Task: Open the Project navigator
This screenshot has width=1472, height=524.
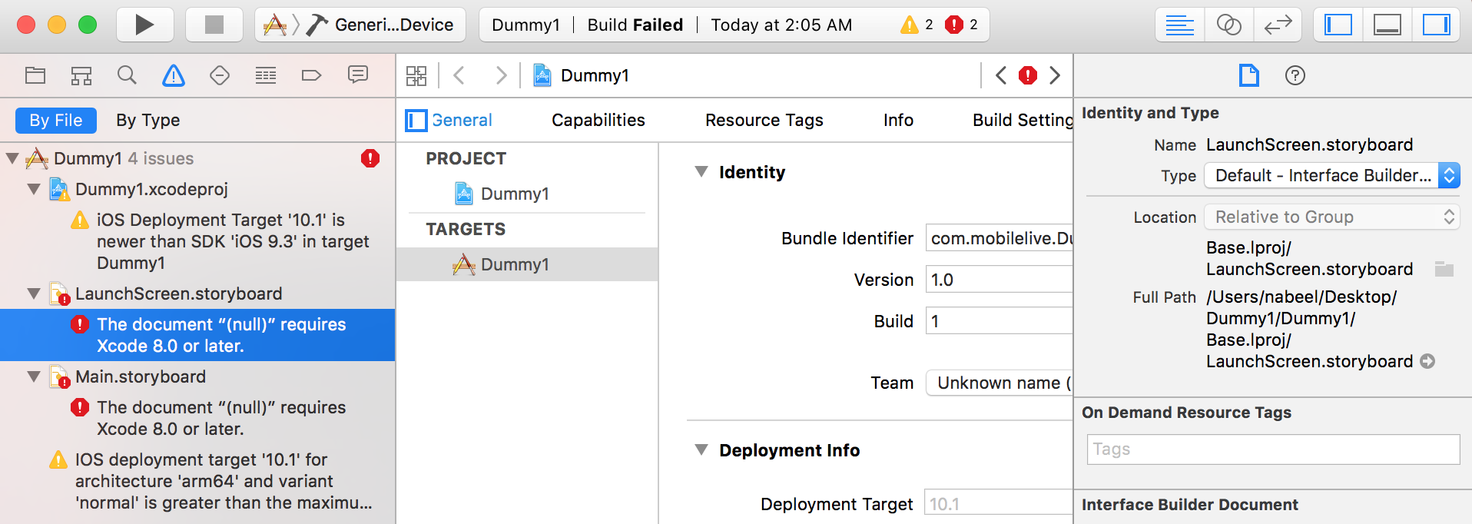Action: 35,75
